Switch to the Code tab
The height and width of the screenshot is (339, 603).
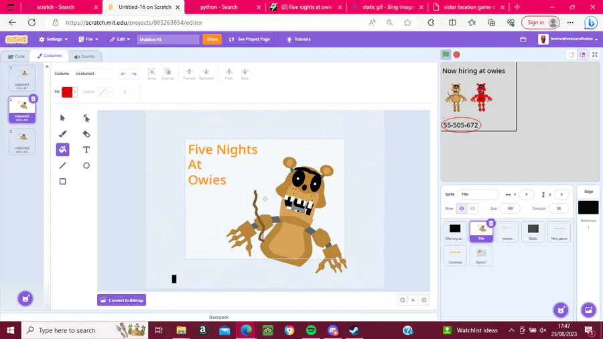point(16,56)
